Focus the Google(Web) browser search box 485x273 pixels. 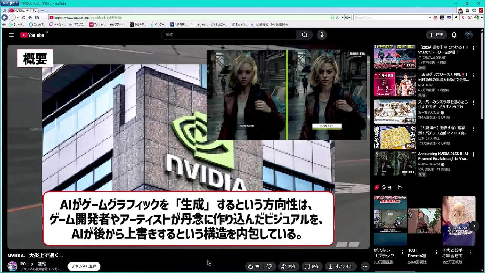[x=391, y=17]
